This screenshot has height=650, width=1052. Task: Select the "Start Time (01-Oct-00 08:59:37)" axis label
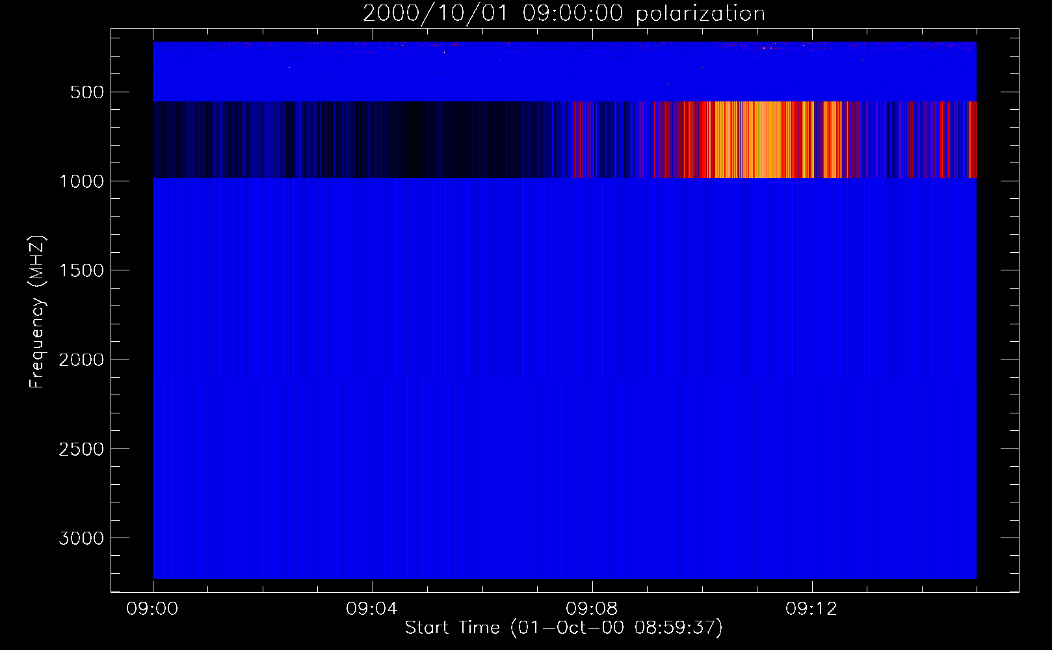pyautogui.click(x=564, y=627)
